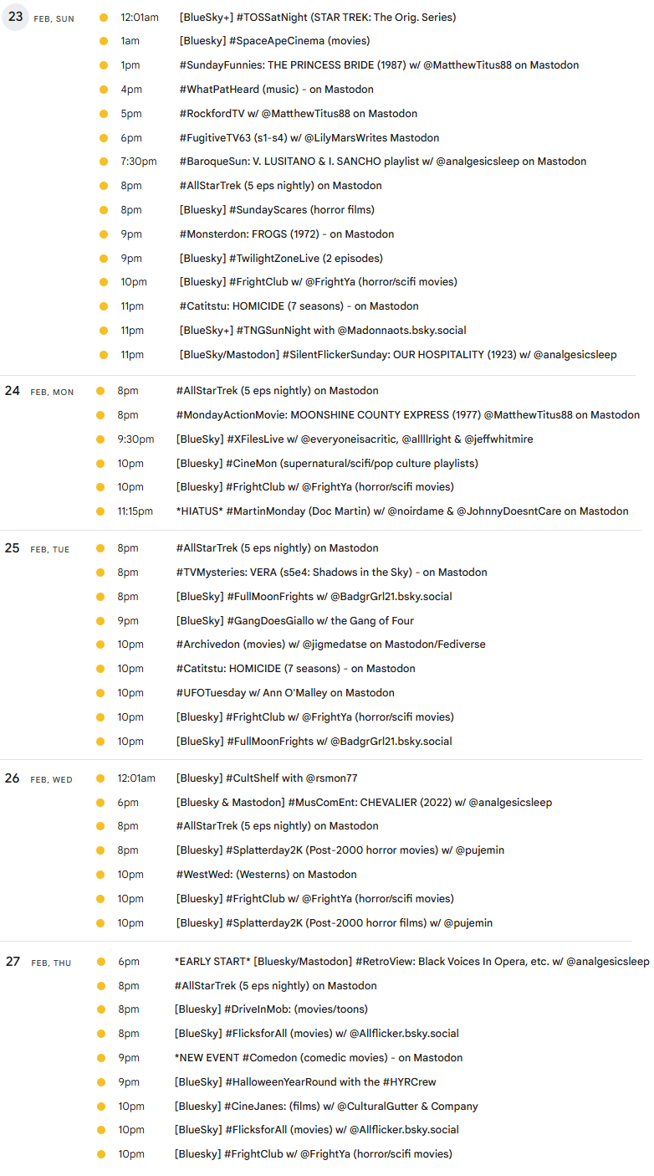654x1176 pixels.
Task: Click yellow dot beside Wednesday #AllStarTrek event
Action: point(100,826)
